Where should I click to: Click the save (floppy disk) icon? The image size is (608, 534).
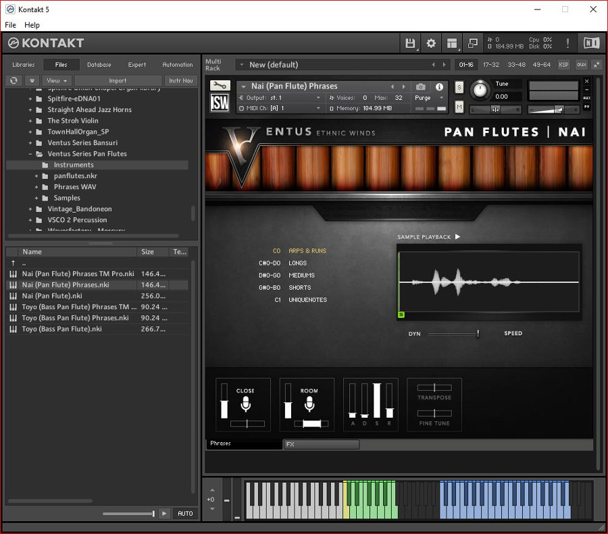(410, 43)
